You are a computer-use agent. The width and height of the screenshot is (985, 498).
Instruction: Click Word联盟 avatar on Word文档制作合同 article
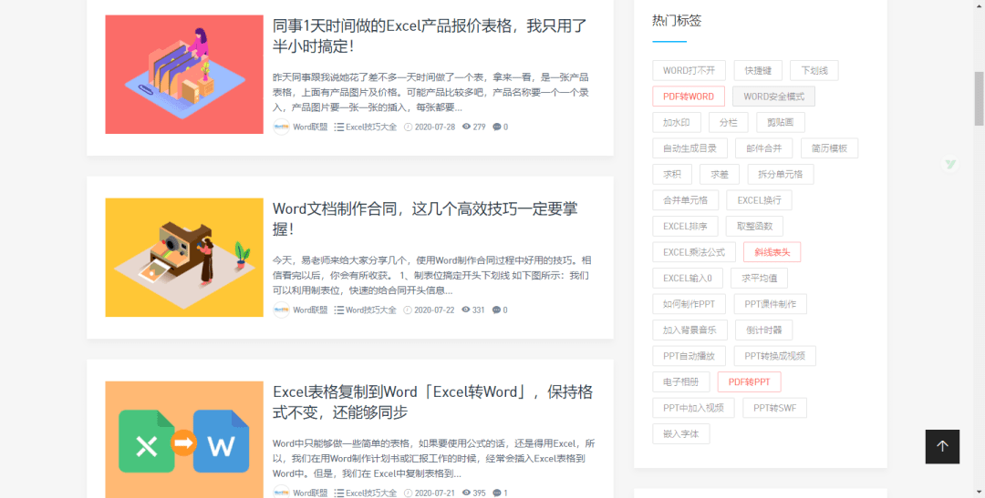click(282, 310)
